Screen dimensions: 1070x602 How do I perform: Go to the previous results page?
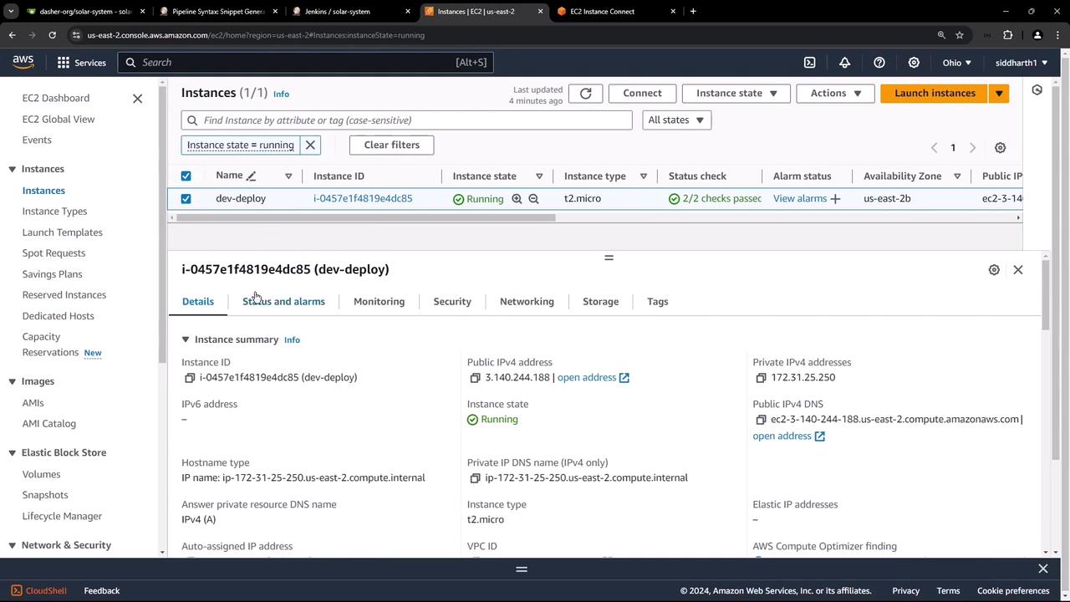(x=934, y=148)
